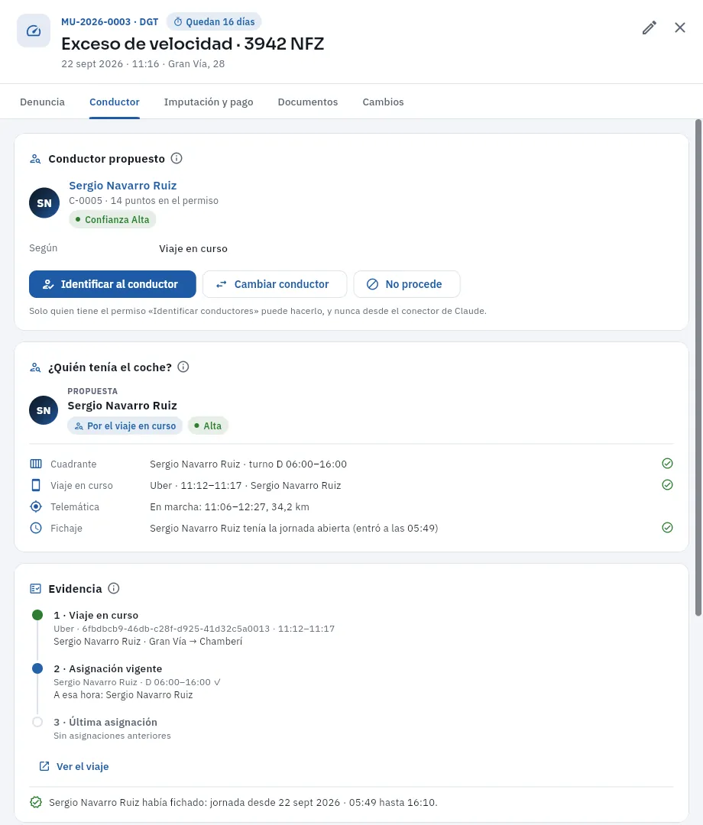Switch to the Denuncia tab
The width and height of the screenshot is (703, 825).
[42, 102]
